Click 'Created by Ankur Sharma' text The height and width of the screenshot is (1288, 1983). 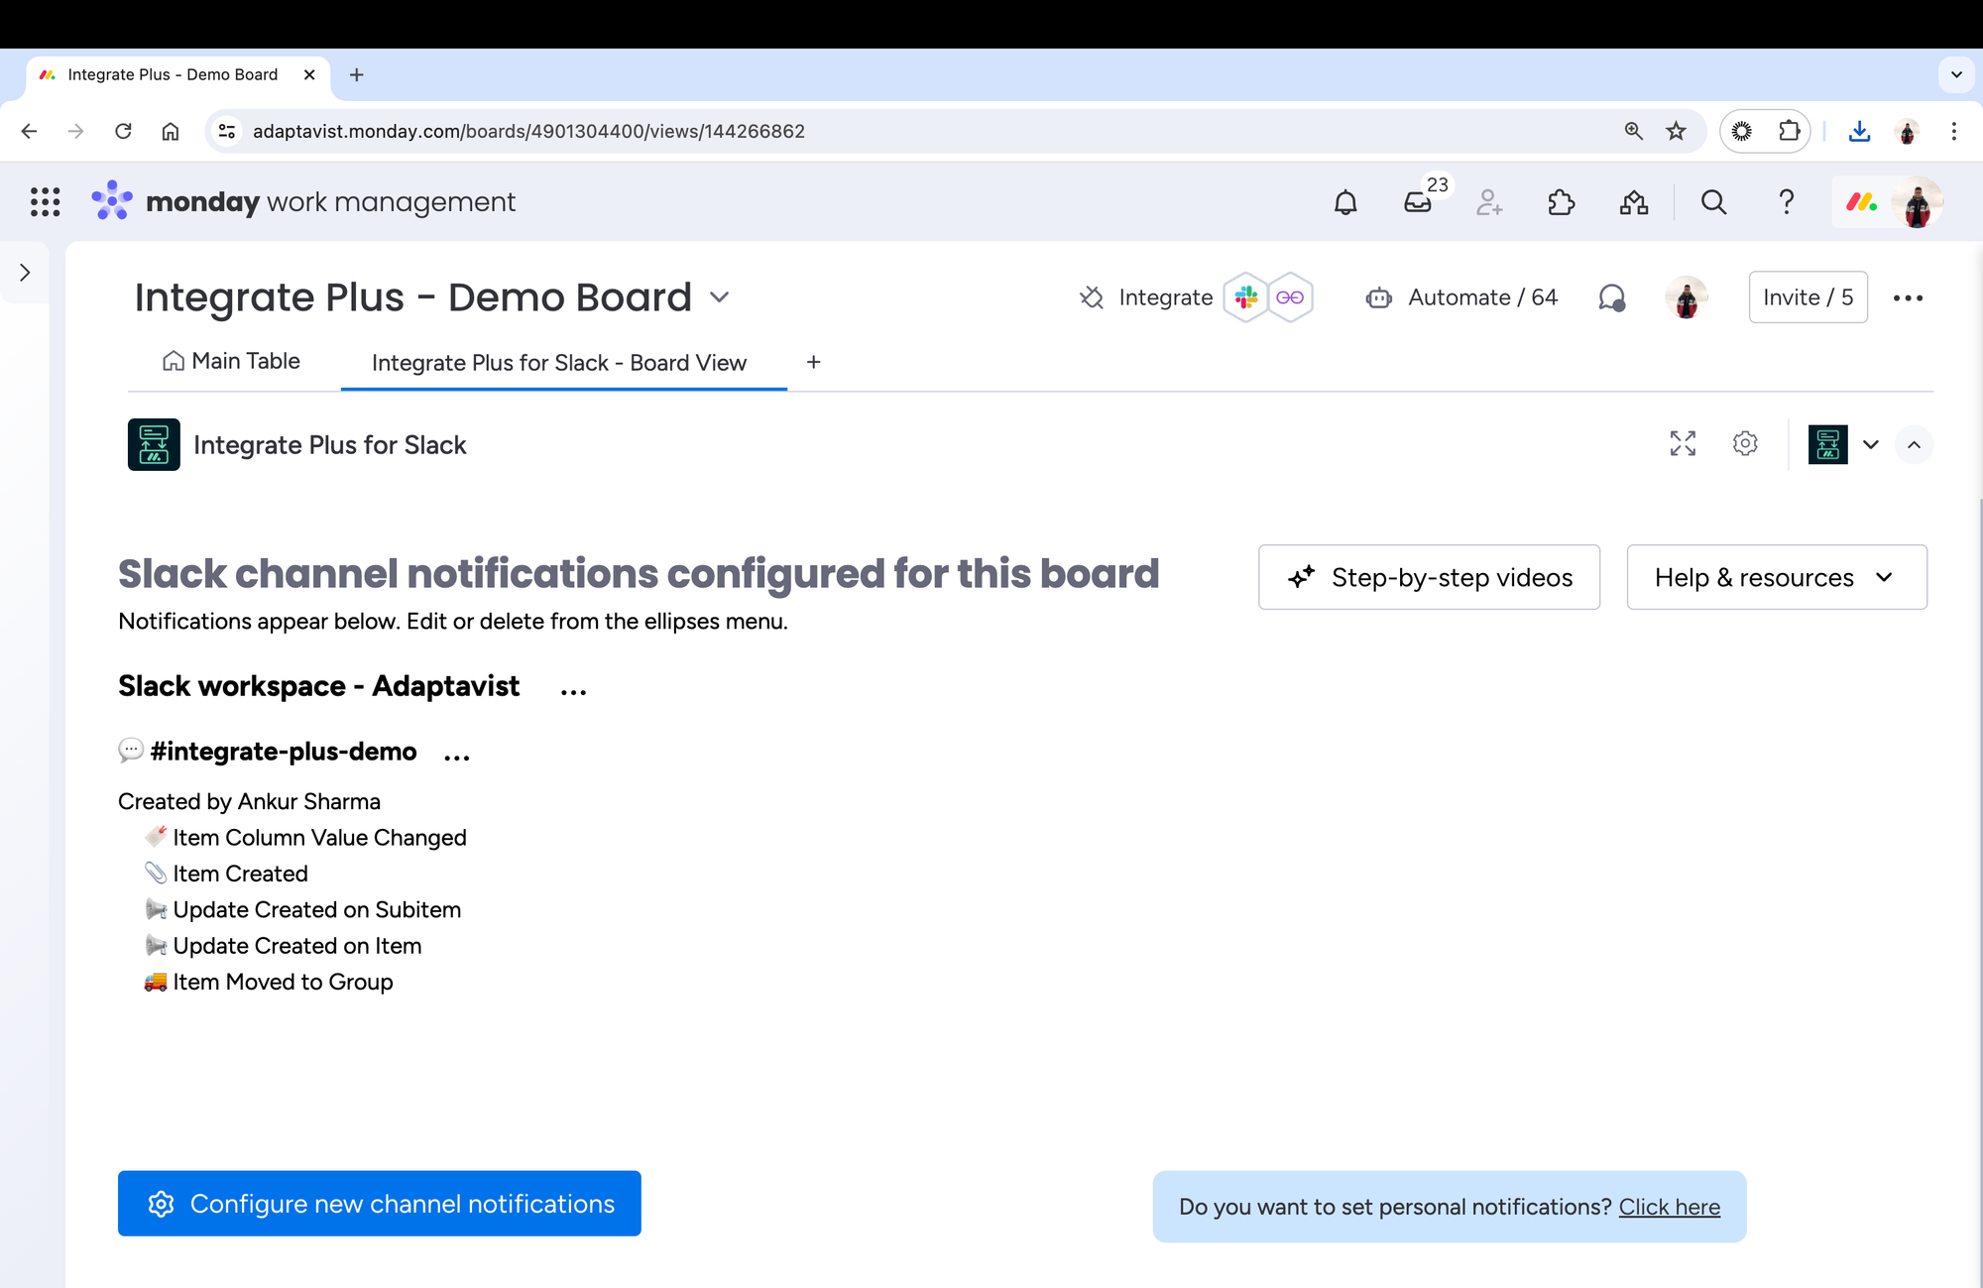coord(249,801)
